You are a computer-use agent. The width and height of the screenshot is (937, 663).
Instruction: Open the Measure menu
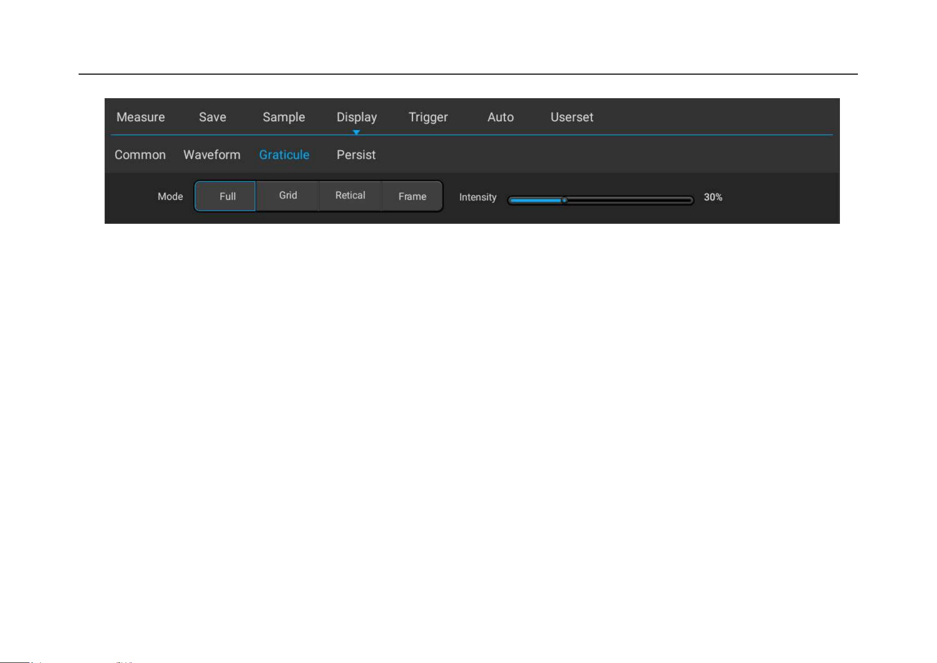point(141,117)
